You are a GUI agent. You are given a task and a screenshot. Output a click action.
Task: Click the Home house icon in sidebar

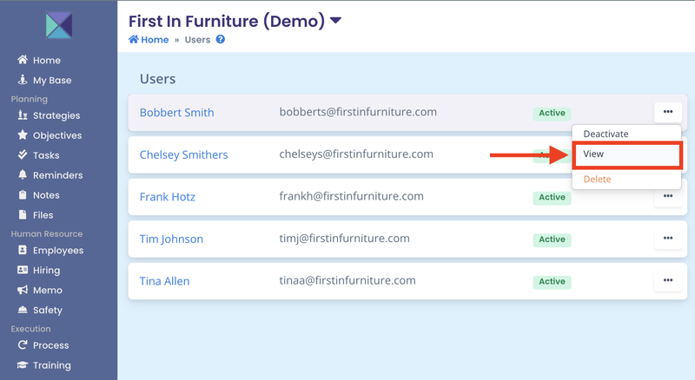23,61
